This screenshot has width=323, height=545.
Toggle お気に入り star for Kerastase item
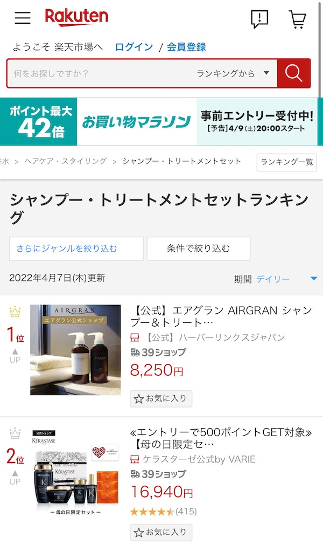tap(161, 532)
